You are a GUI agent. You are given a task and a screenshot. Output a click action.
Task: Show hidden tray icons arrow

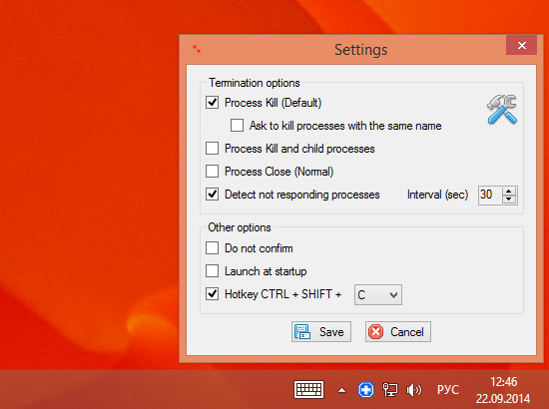click(342, 390)
